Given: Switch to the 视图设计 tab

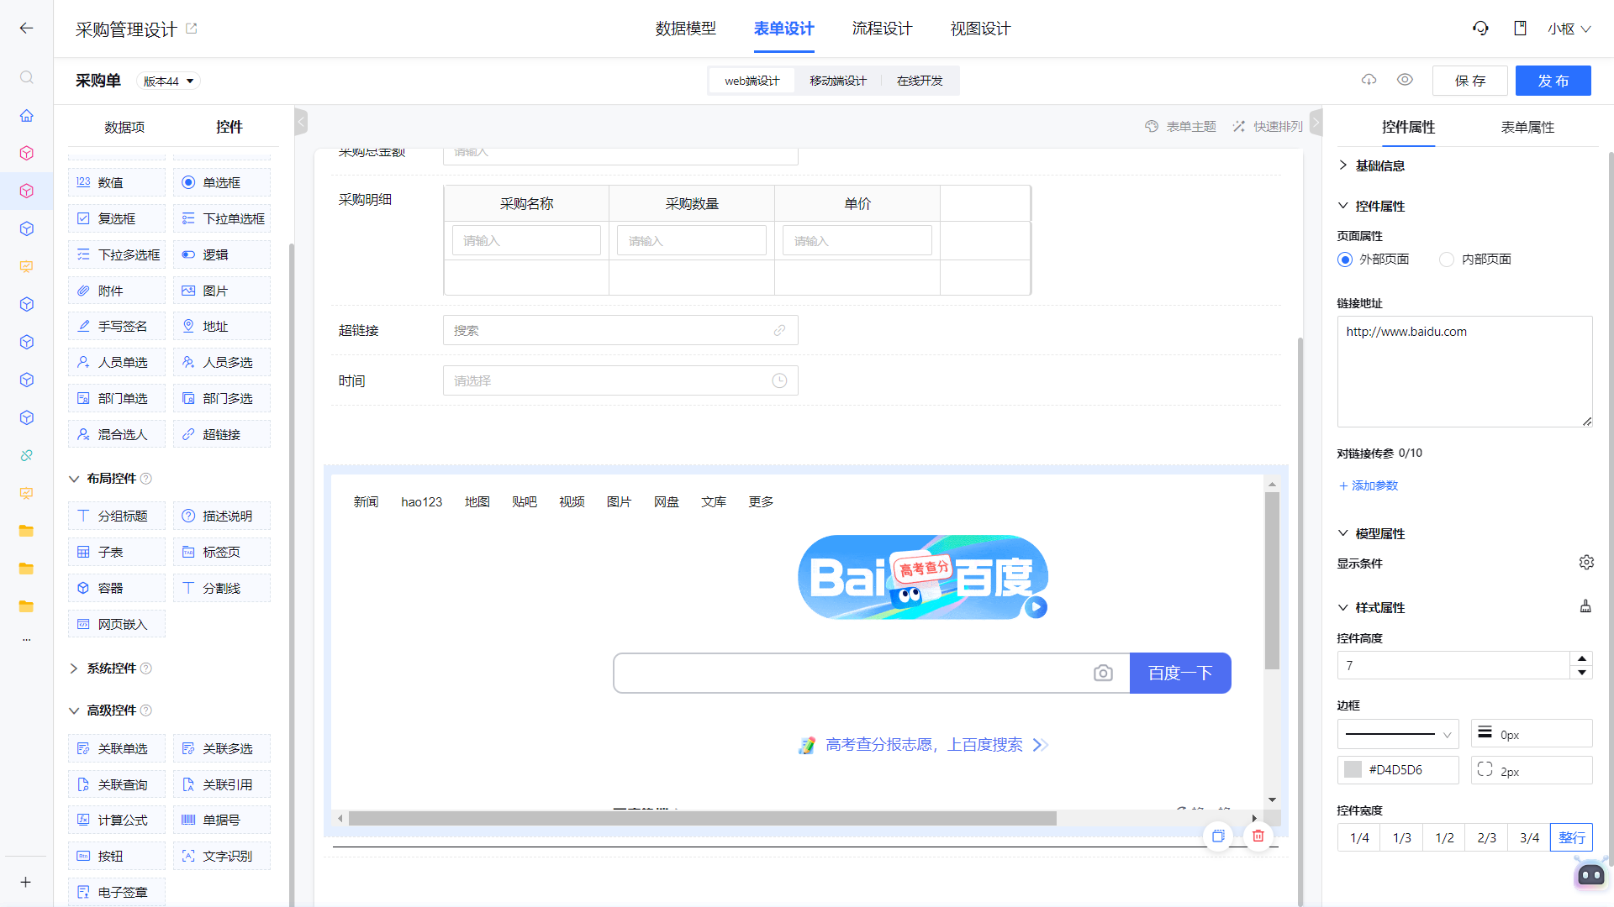Looking at the screenshot, I should point(980,29).
